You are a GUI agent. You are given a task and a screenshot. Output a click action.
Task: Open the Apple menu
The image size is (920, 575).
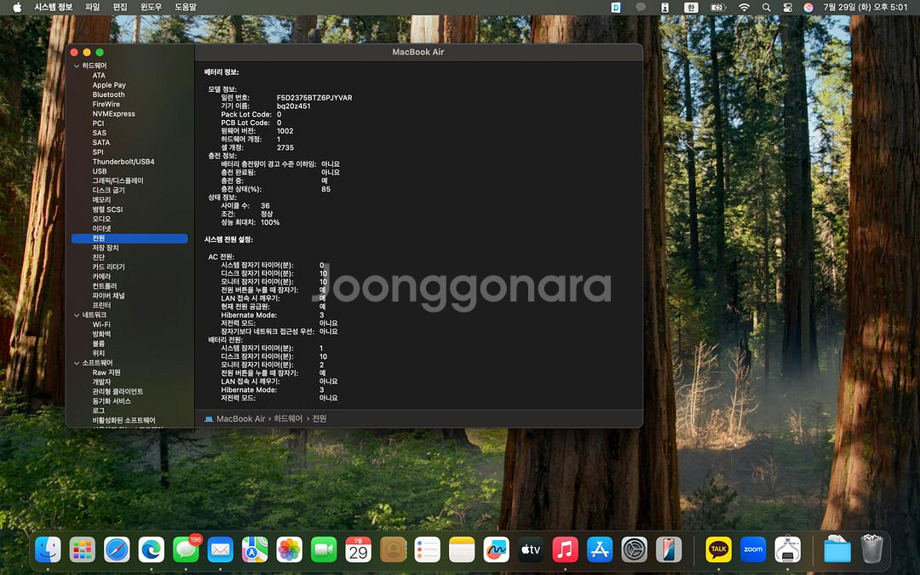[17, 7]
